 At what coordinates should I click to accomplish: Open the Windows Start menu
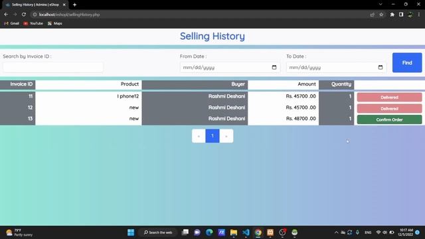pos(131,232)
